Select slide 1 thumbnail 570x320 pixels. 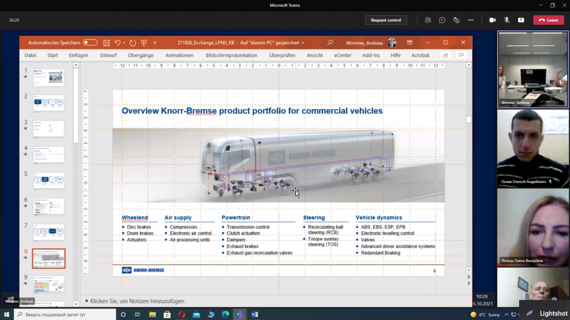[48, 77]
